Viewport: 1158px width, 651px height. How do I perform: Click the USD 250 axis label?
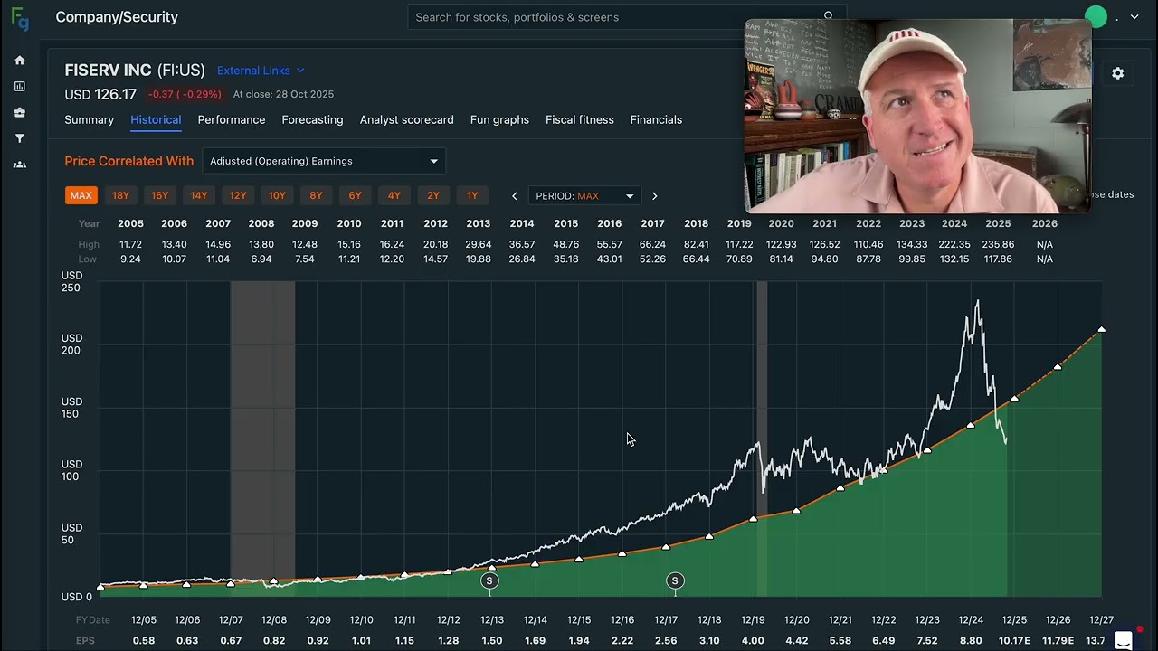pos(71,281)
